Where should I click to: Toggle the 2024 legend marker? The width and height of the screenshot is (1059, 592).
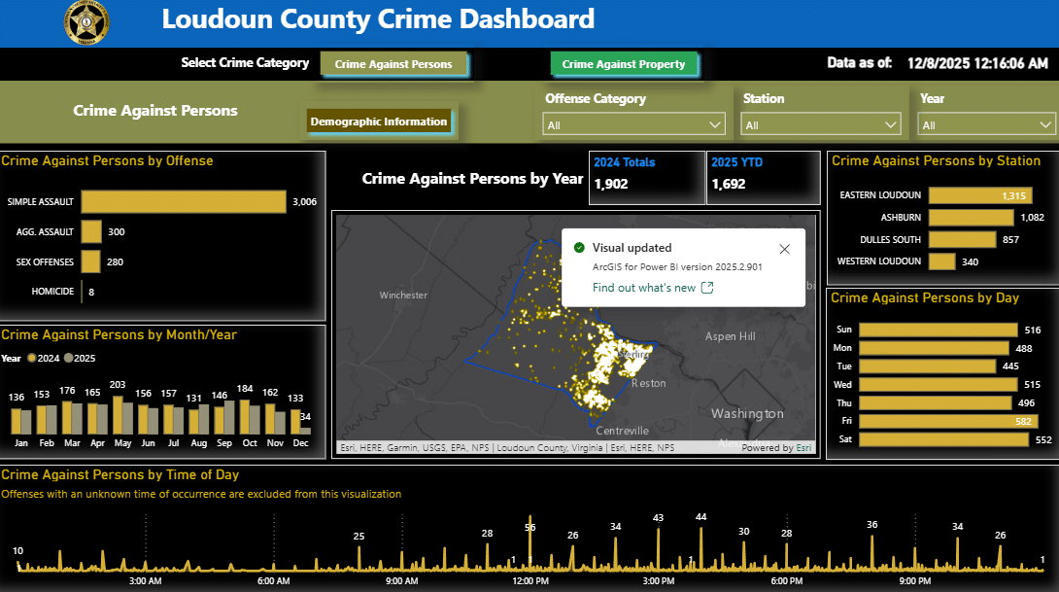31,359
